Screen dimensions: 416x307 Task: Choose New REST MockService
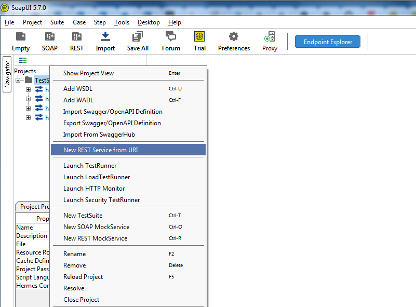point(128,238)
